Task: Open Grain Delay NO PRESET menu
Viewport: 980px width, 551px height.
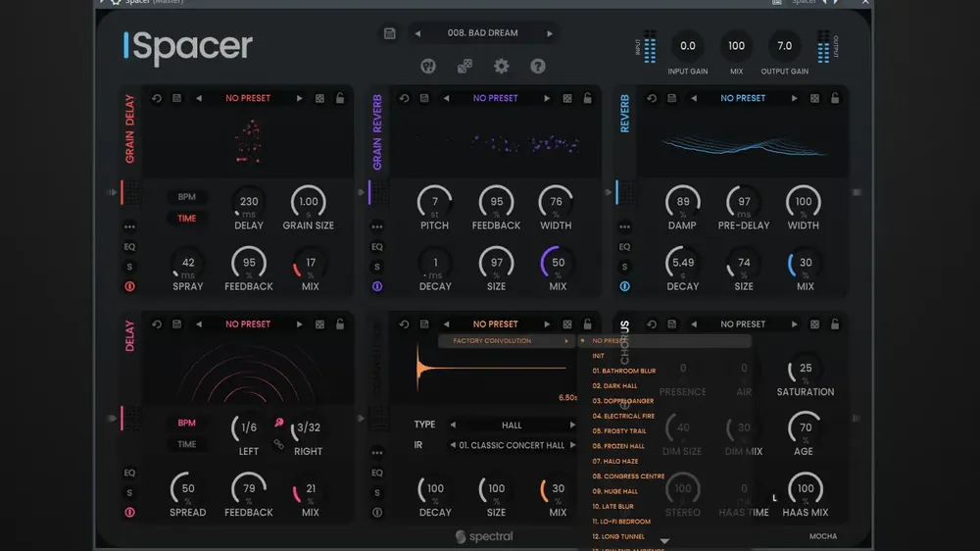Action: pos(248,98)
